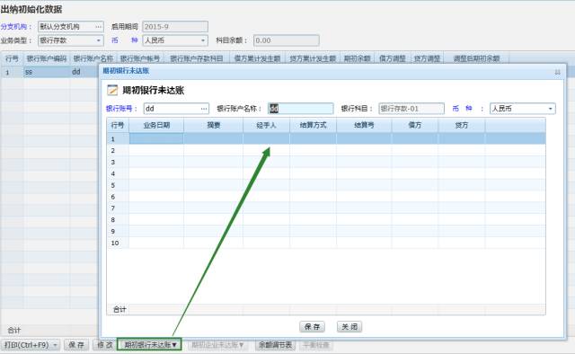Click the 保存 button in the bottom toolbar

pos(76,345)
